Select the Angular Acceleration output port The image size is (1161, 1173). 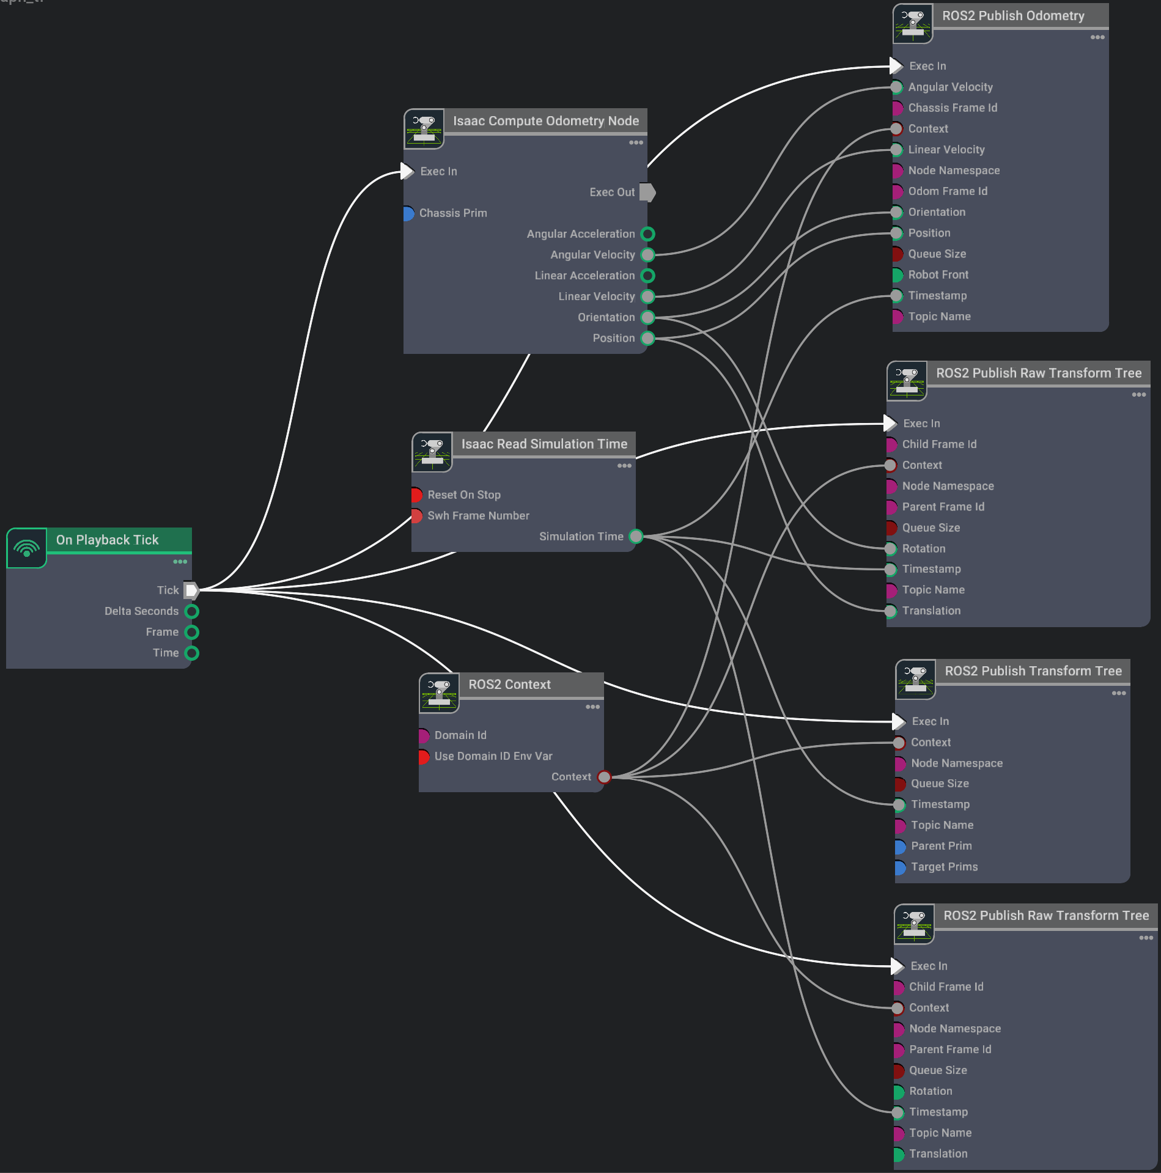(x=648, y=234)
